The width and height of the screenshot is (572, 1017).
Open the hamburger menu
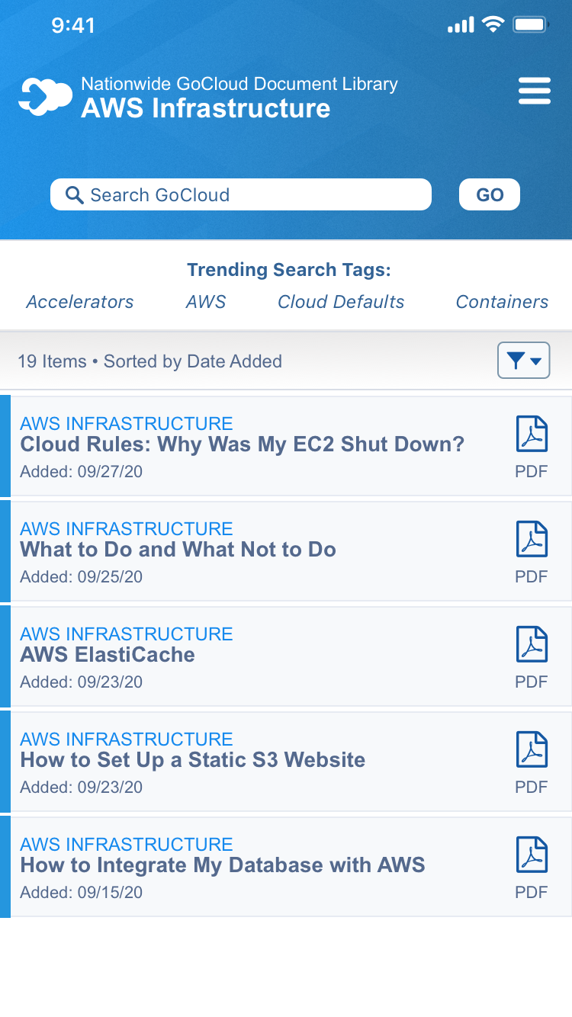tap(535, 91)
